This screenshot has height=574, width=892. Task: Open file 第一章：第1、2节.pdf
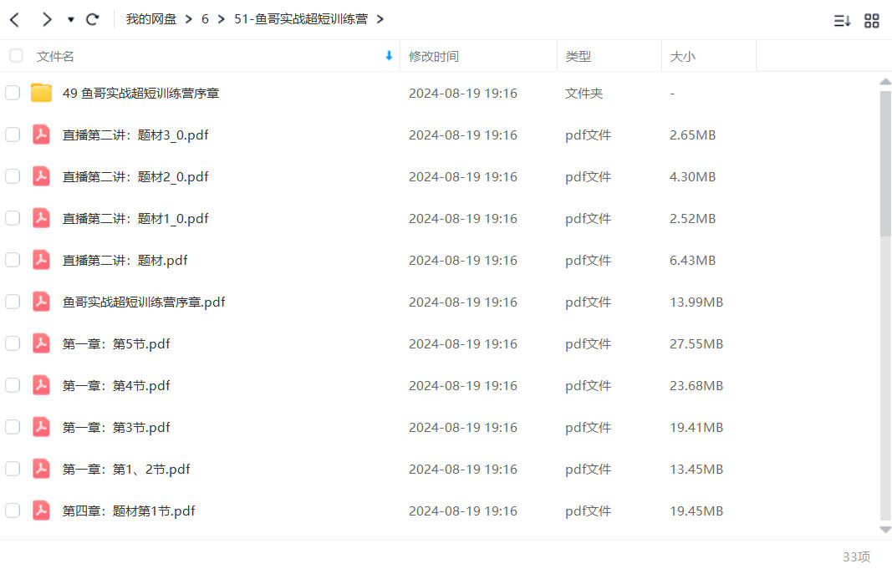[125, 469]
